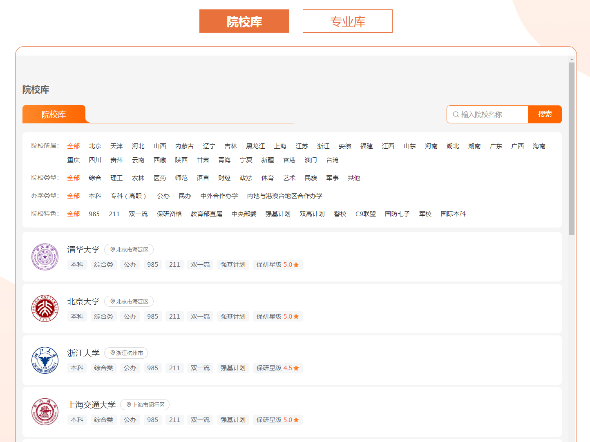This screenshot has width=590, height=442.
Task: Filter by 国际本科
Action: coord(453,214)
